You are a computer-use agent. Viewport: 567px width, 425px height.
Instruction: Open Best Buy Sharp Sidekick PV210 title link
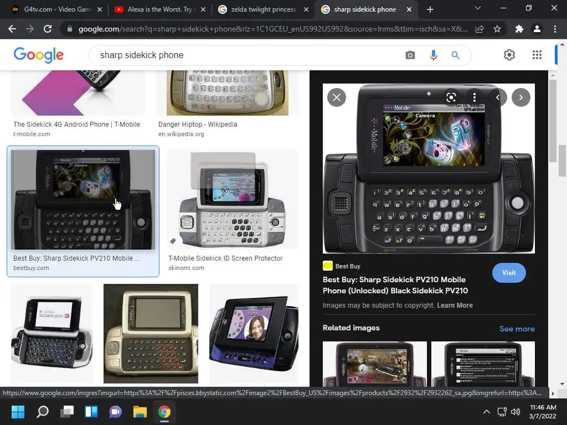395,285
